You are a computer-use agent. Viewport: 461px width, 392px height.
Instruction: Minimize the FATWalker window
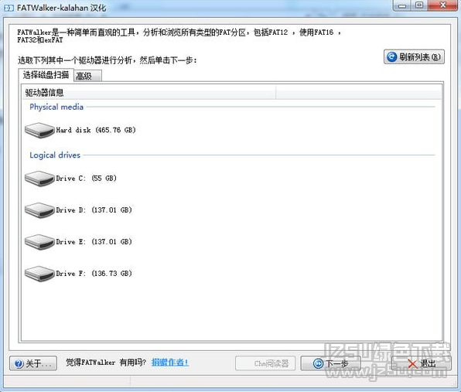402,5
